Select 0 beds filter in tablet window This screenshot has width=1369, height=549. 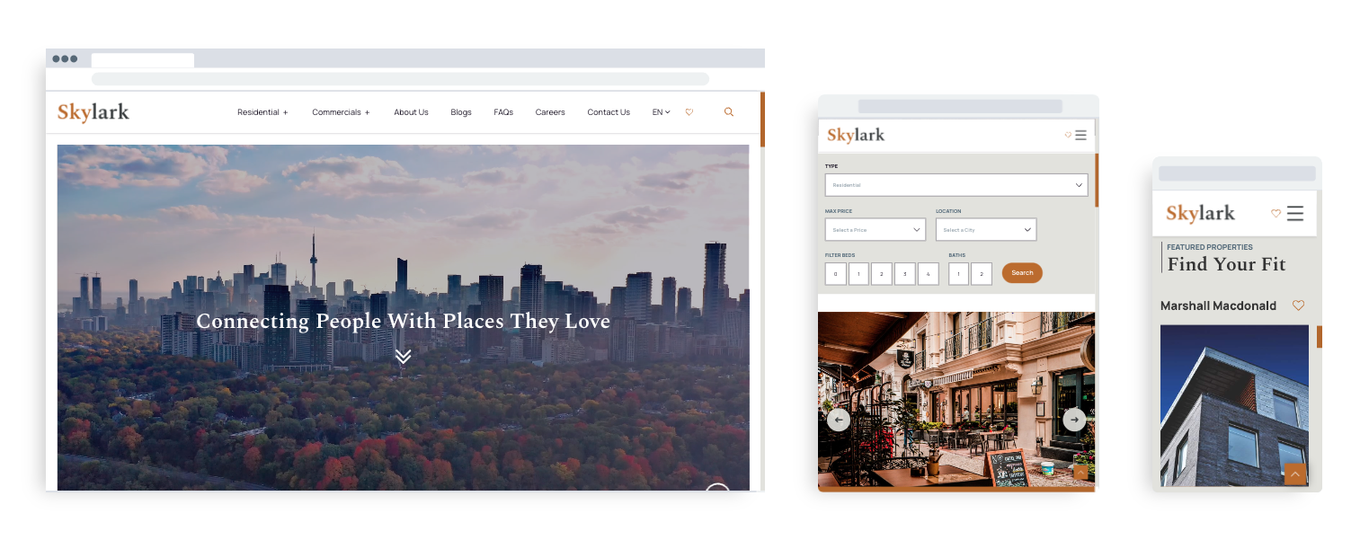coord(835,273)
